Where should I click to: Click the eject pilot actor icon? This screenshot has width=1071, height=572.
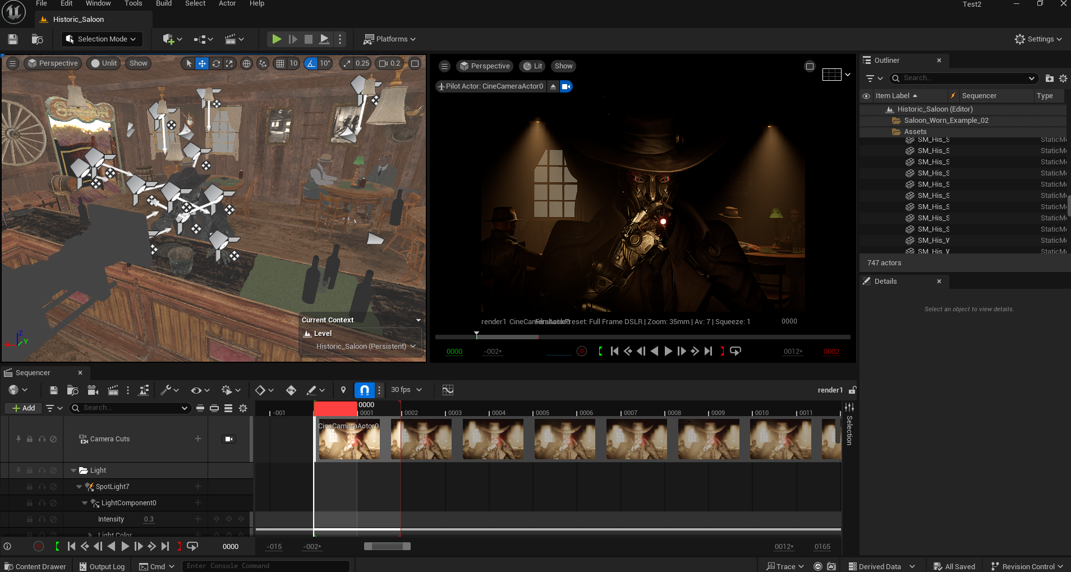click(553, 86)
